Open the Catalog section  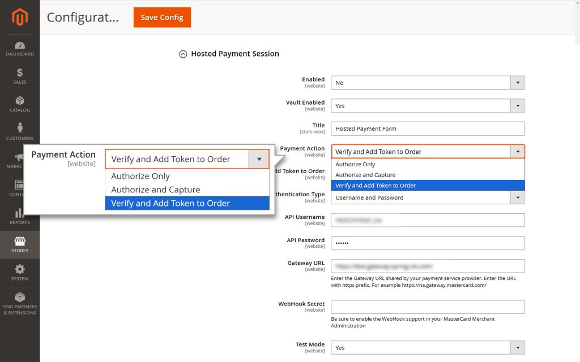(x=20, y=104)
